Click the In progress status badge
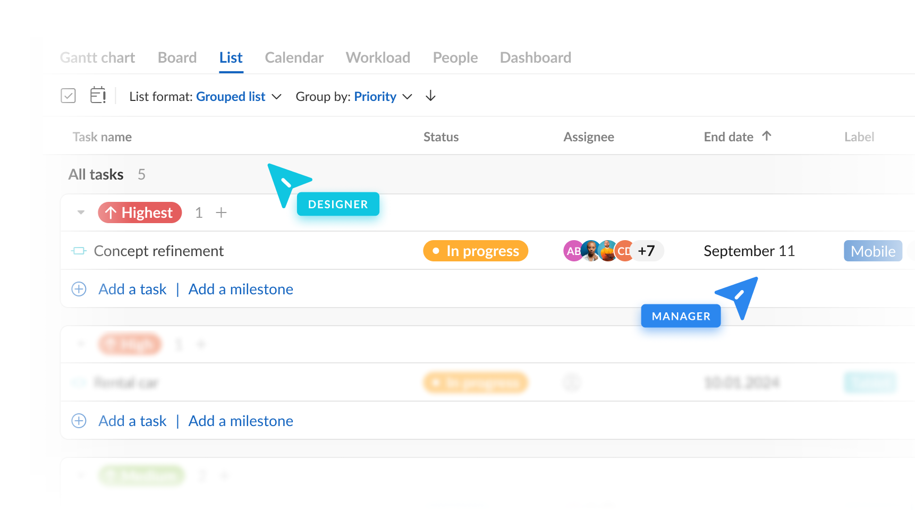The width and height of the screenshot is (915, 510). click(476, 251)
